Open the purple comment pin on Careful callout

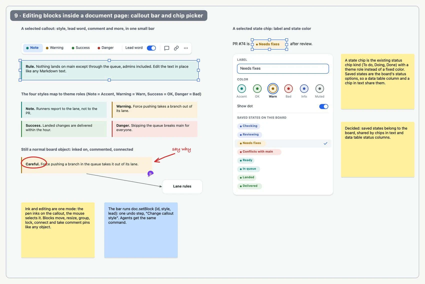coord(150,173)
